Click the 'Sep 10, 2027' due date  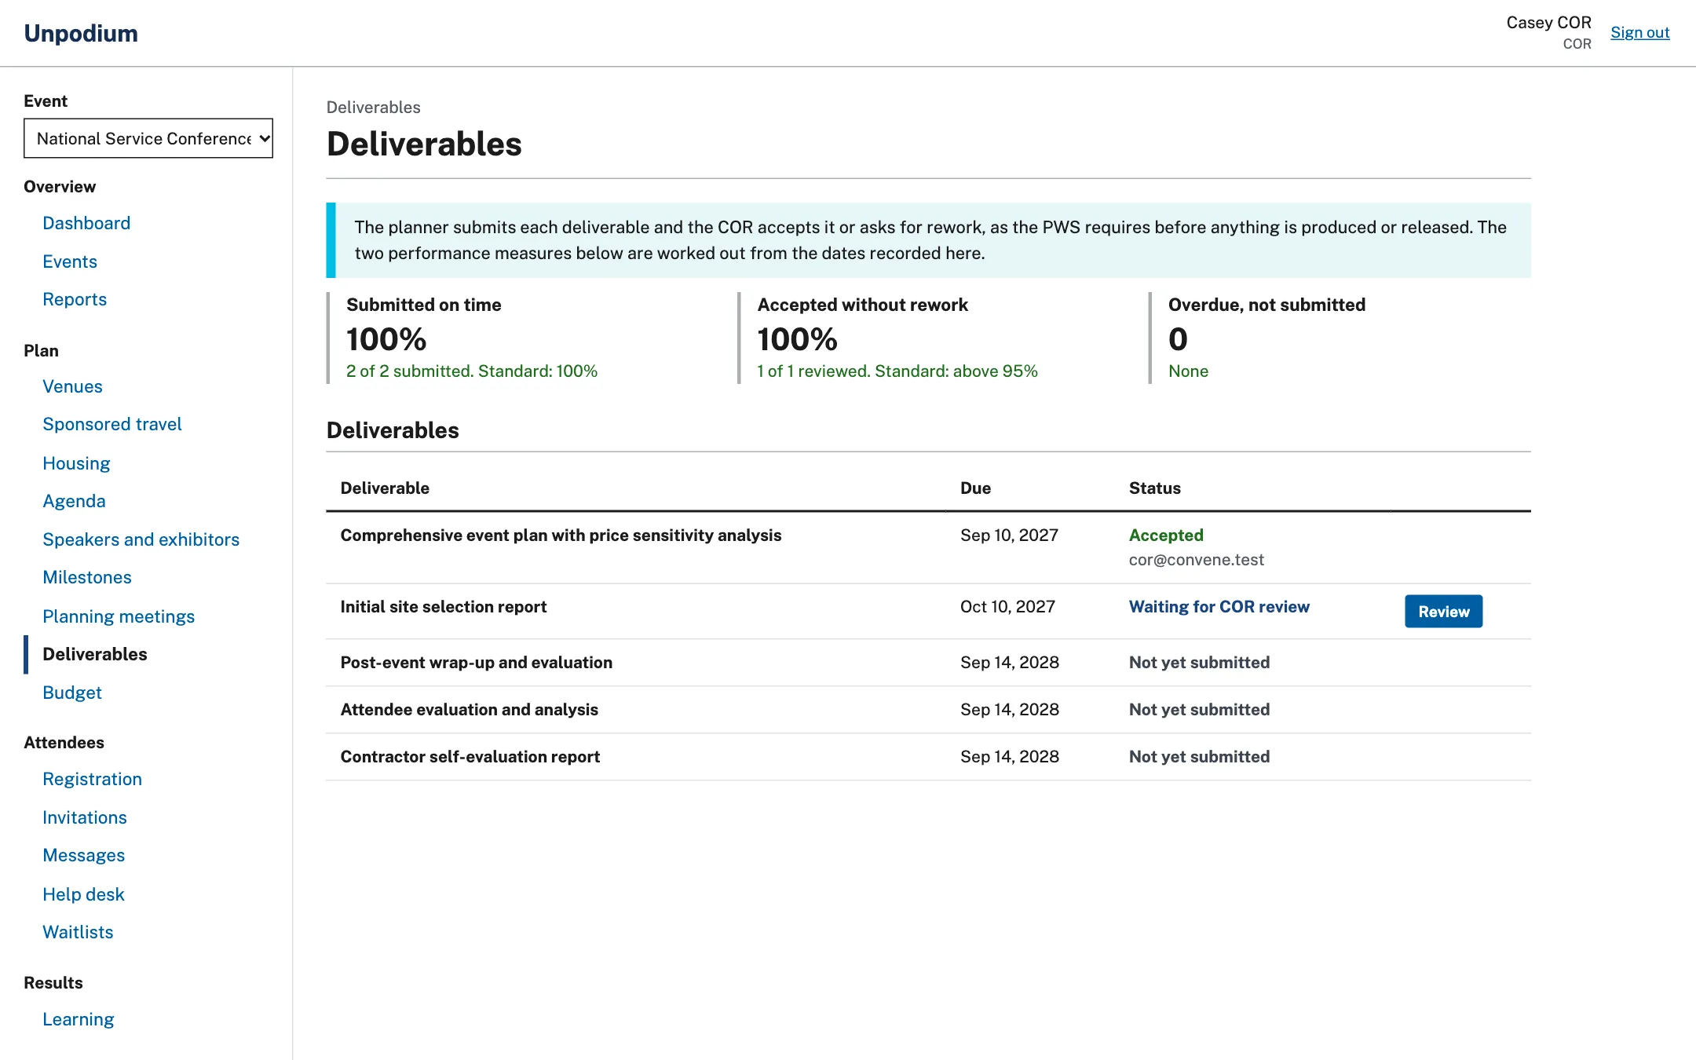click(x=1009, y=535)
